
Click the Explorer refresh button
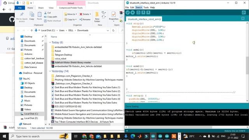pos(113,30)
